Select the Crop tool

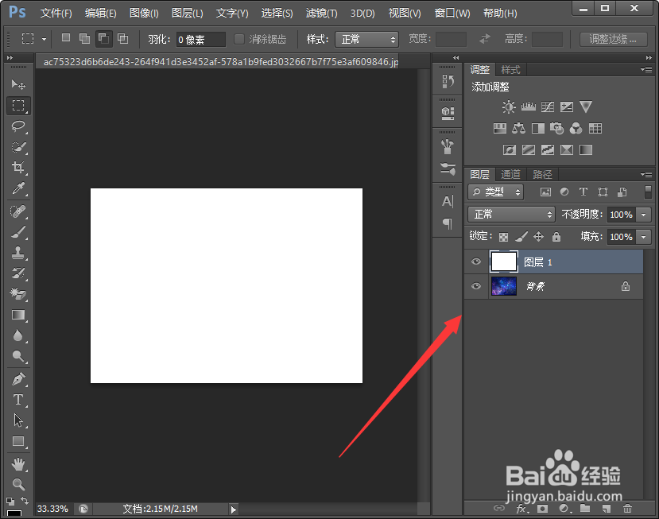click(x=18, y=167)
